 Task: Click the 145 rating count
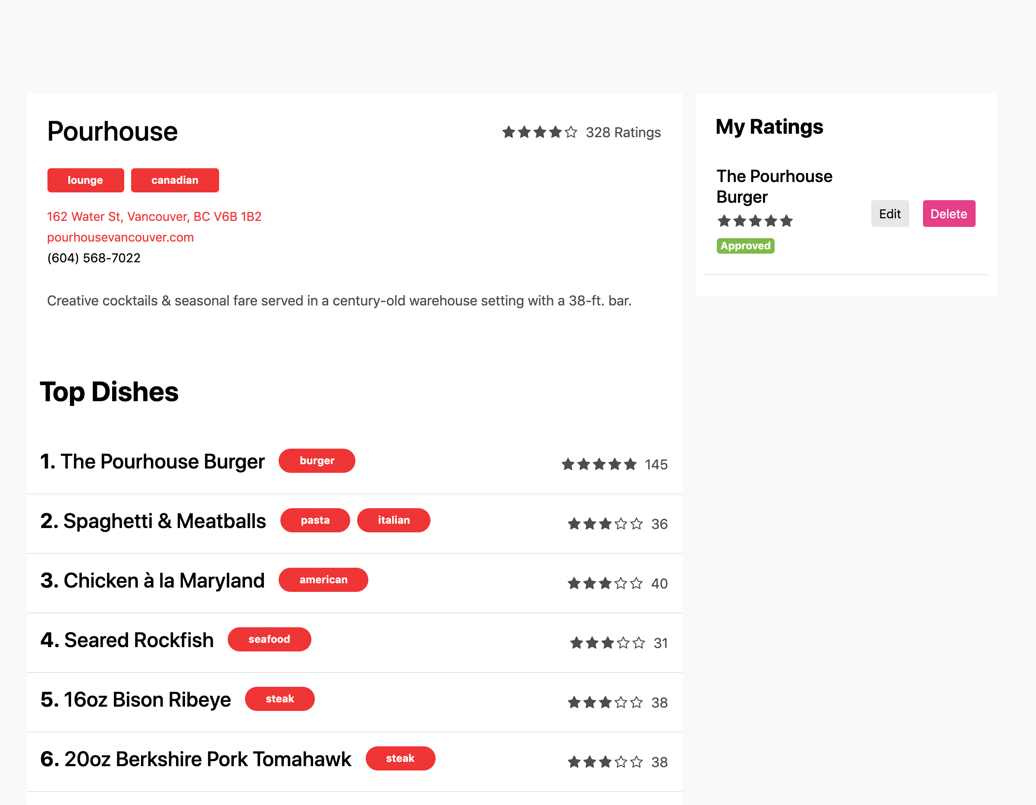(656, 464)
